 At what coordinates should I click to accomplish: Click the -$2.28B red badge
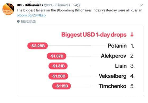[x=38, y=46]
